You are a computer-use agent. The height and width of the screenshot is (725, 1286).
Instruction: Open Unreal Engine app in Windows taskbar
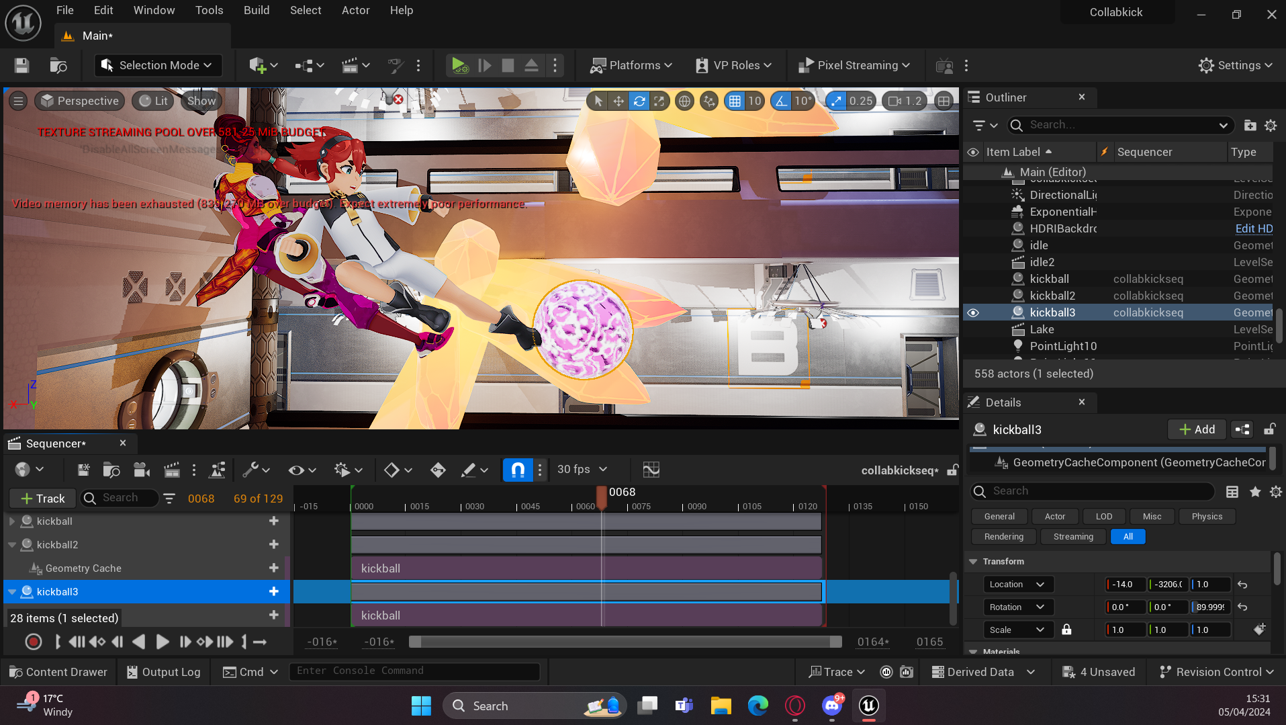coord(869,706)
